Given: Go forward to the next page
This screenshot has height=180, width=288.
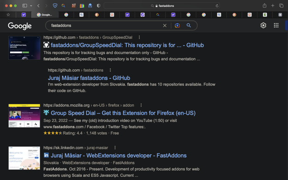Looking at the screenshot, I should (x=46, y=6).
